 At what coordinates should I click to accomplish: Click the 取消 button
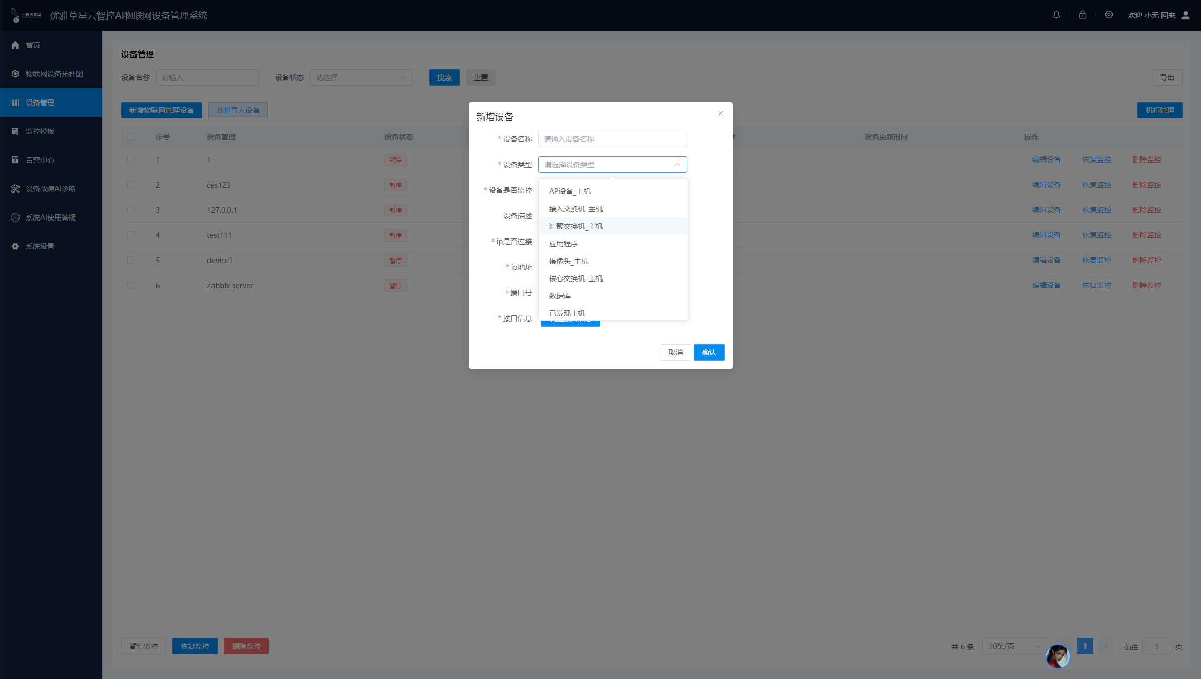675,352
